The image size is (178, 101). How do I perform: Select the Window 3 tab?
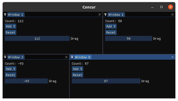tap(16, 57)
